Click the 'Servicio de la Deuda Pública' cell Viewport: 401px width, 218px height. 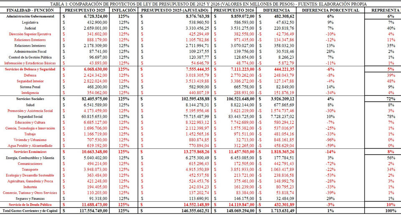(29, 205)
